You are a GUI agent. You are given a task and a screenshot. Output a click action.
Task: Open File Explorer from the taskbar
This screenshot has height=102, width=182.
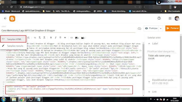(x=14, y=99)
